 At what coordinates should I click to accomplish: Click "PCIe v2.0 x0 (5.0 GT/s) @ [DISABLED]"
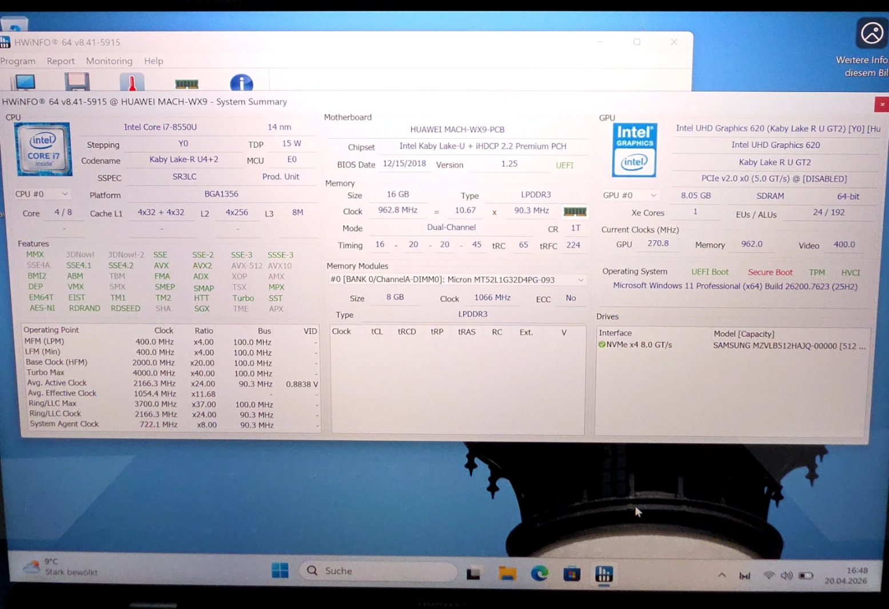pyautogui.click(x=774, y=179)
